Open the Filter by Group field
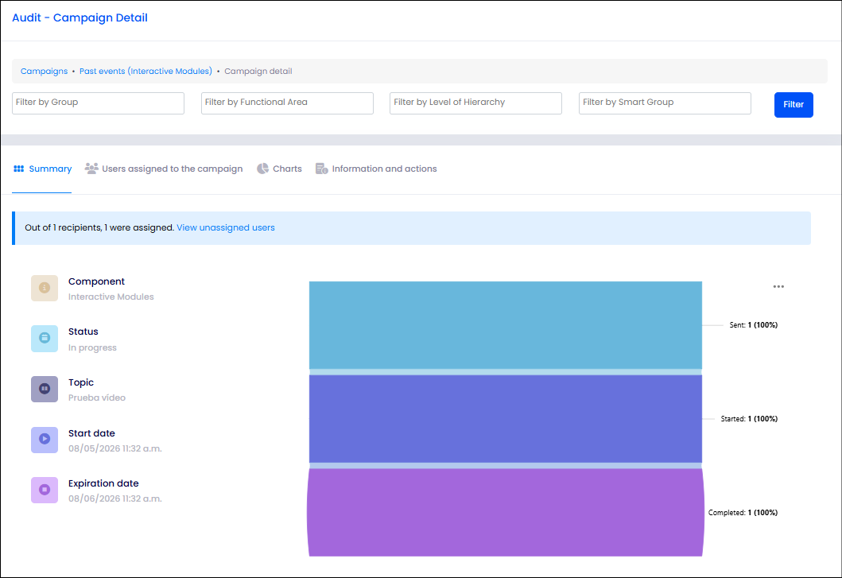Image resolution: width=842 pixels, height=578 pixels. [x=99, y=103]
